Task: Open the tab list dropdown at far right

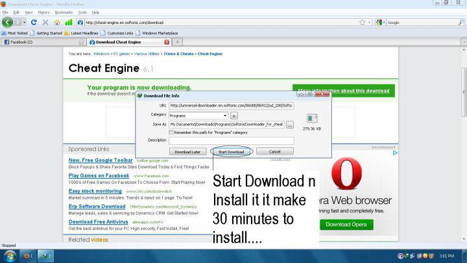Action: (464, 42)
